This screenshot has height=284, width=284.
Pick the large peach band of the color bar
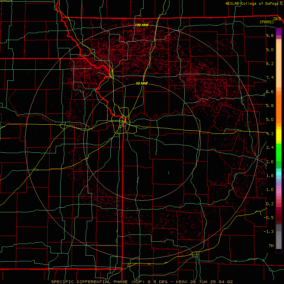point(279,65)
